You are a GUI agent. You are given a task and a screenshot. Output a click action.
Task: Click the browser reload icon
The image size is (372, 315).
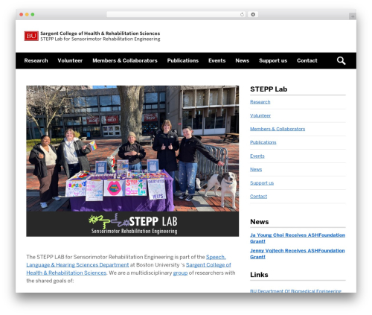(x=242, y=14)
